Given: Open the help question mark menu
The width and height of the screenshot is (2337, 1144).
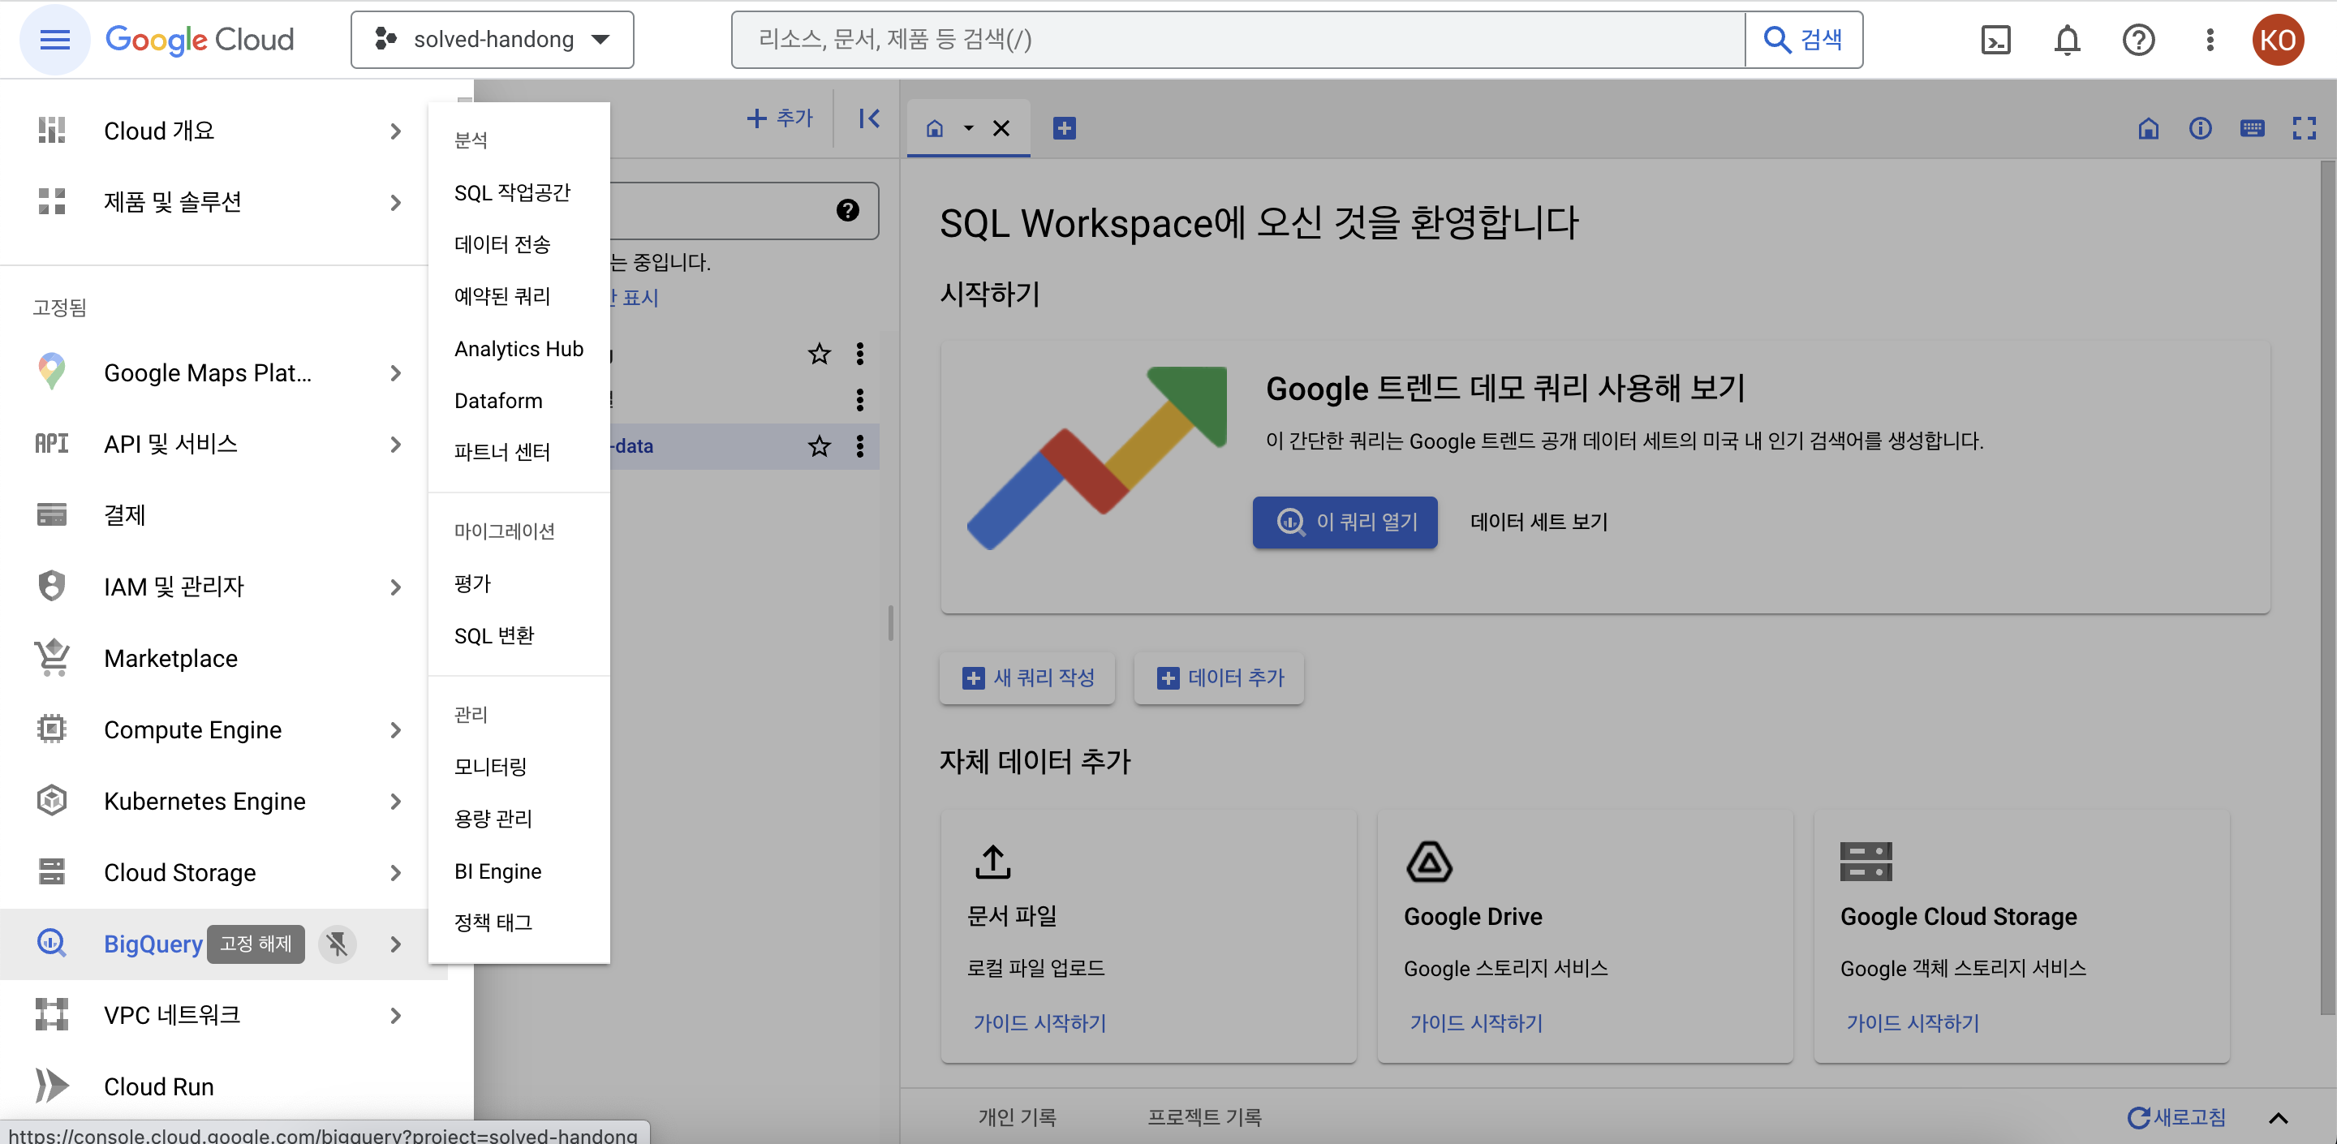Looking at the screenshot, I should click(2137, 40).
